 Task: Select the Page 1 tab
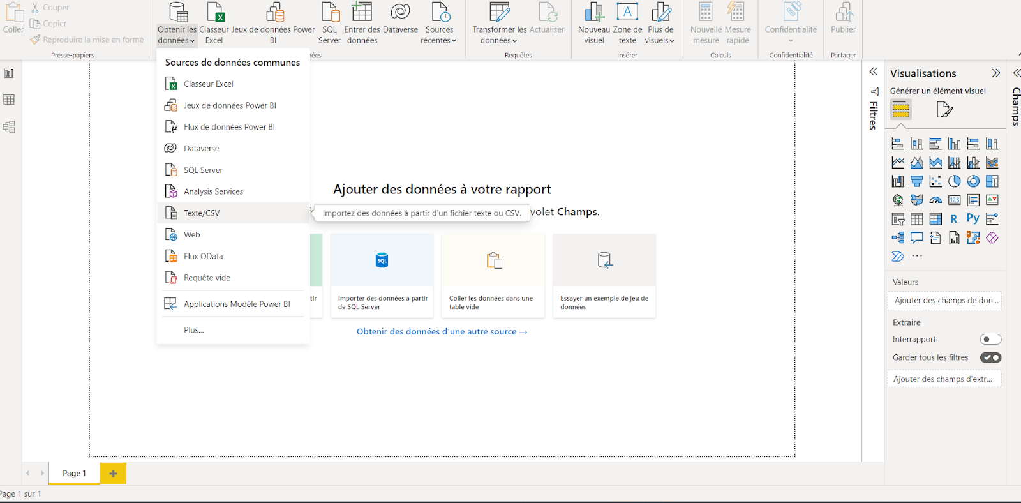click(x=74, y=474)
